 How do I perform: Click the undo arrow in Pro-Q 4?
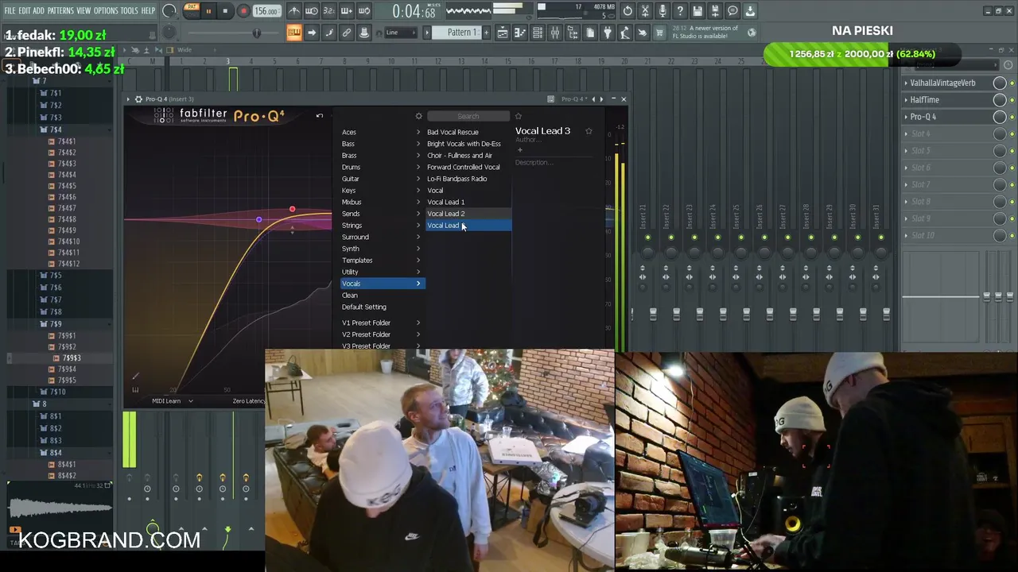[320, 116]
